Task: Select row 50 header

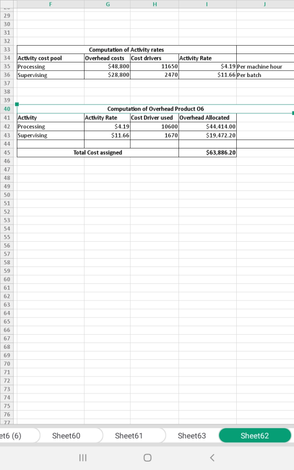Action: point(7,195)
